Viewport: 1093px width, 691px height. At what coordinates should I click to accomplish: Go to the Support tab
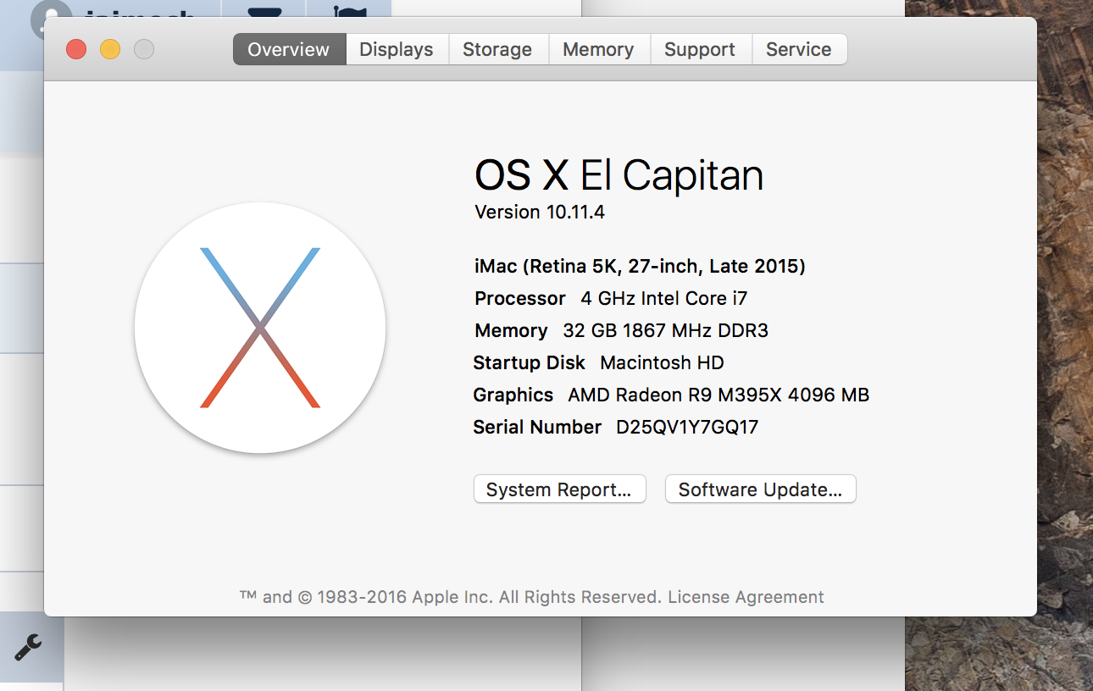click(x=701, y=49)
